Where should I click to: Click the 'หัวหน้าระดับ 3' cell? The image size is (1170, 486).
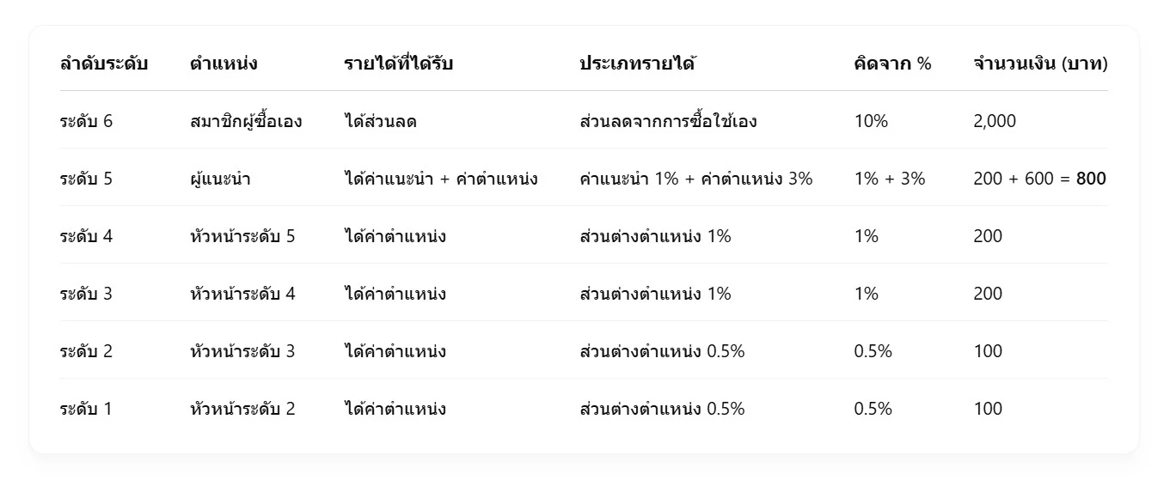[x=242, y=351]
